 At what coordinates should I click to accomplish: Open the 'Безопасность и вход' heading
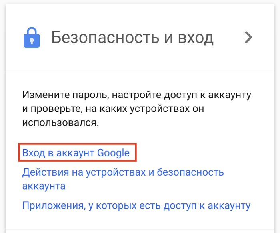coord(132,38)
